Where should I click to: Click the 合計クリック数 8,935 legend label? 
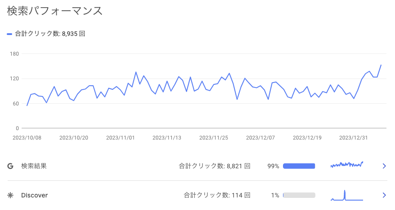click(50, 34)
